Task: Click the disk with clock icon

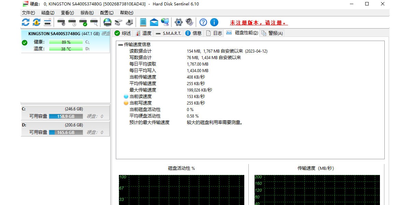Action: (x=72, y=23)
